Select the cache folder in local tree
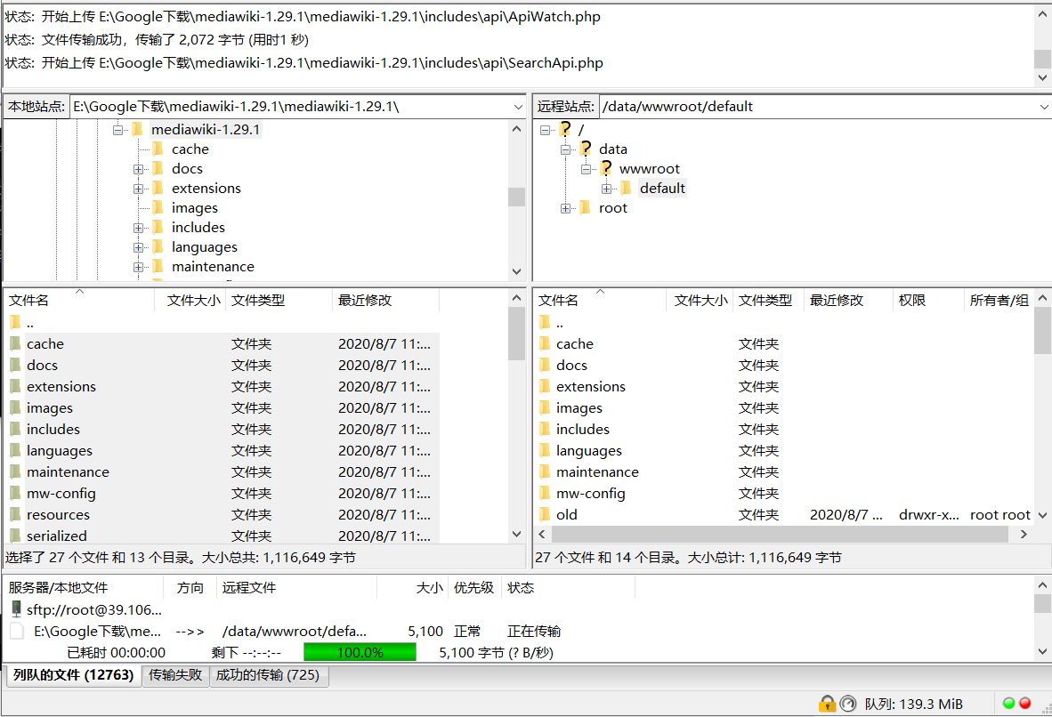 (x=190, y=149)
